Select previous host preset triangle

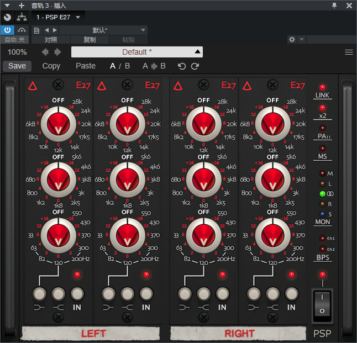click(46, 30)
